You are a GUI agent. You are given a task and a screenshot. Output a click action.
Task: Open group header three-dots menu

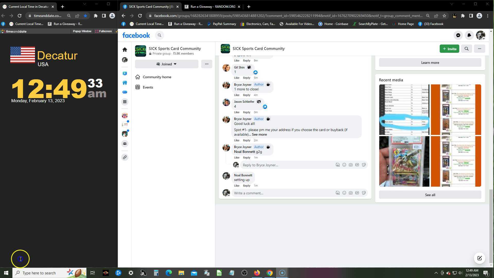pos(479,49)
